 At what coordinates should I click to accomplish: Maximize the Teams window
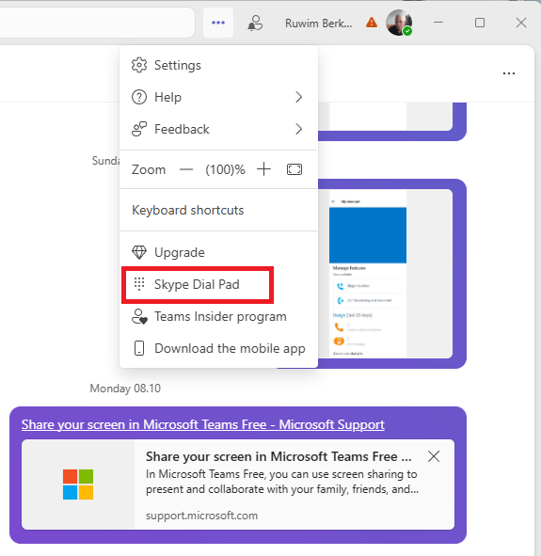(480, 23)
